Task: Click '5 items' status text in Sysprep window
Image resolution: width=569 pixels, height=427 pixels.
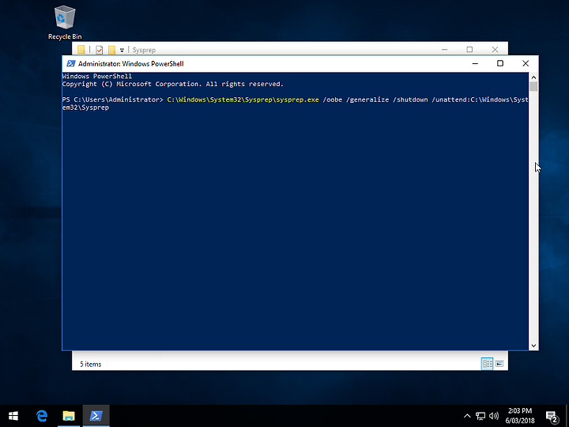Action: [90, 364]
